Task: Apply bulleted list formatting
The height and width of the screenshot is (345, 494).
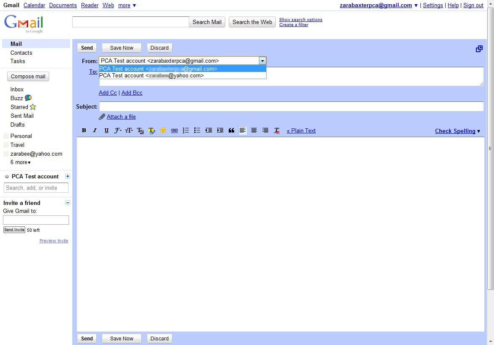Action: [x=197, y=130]
